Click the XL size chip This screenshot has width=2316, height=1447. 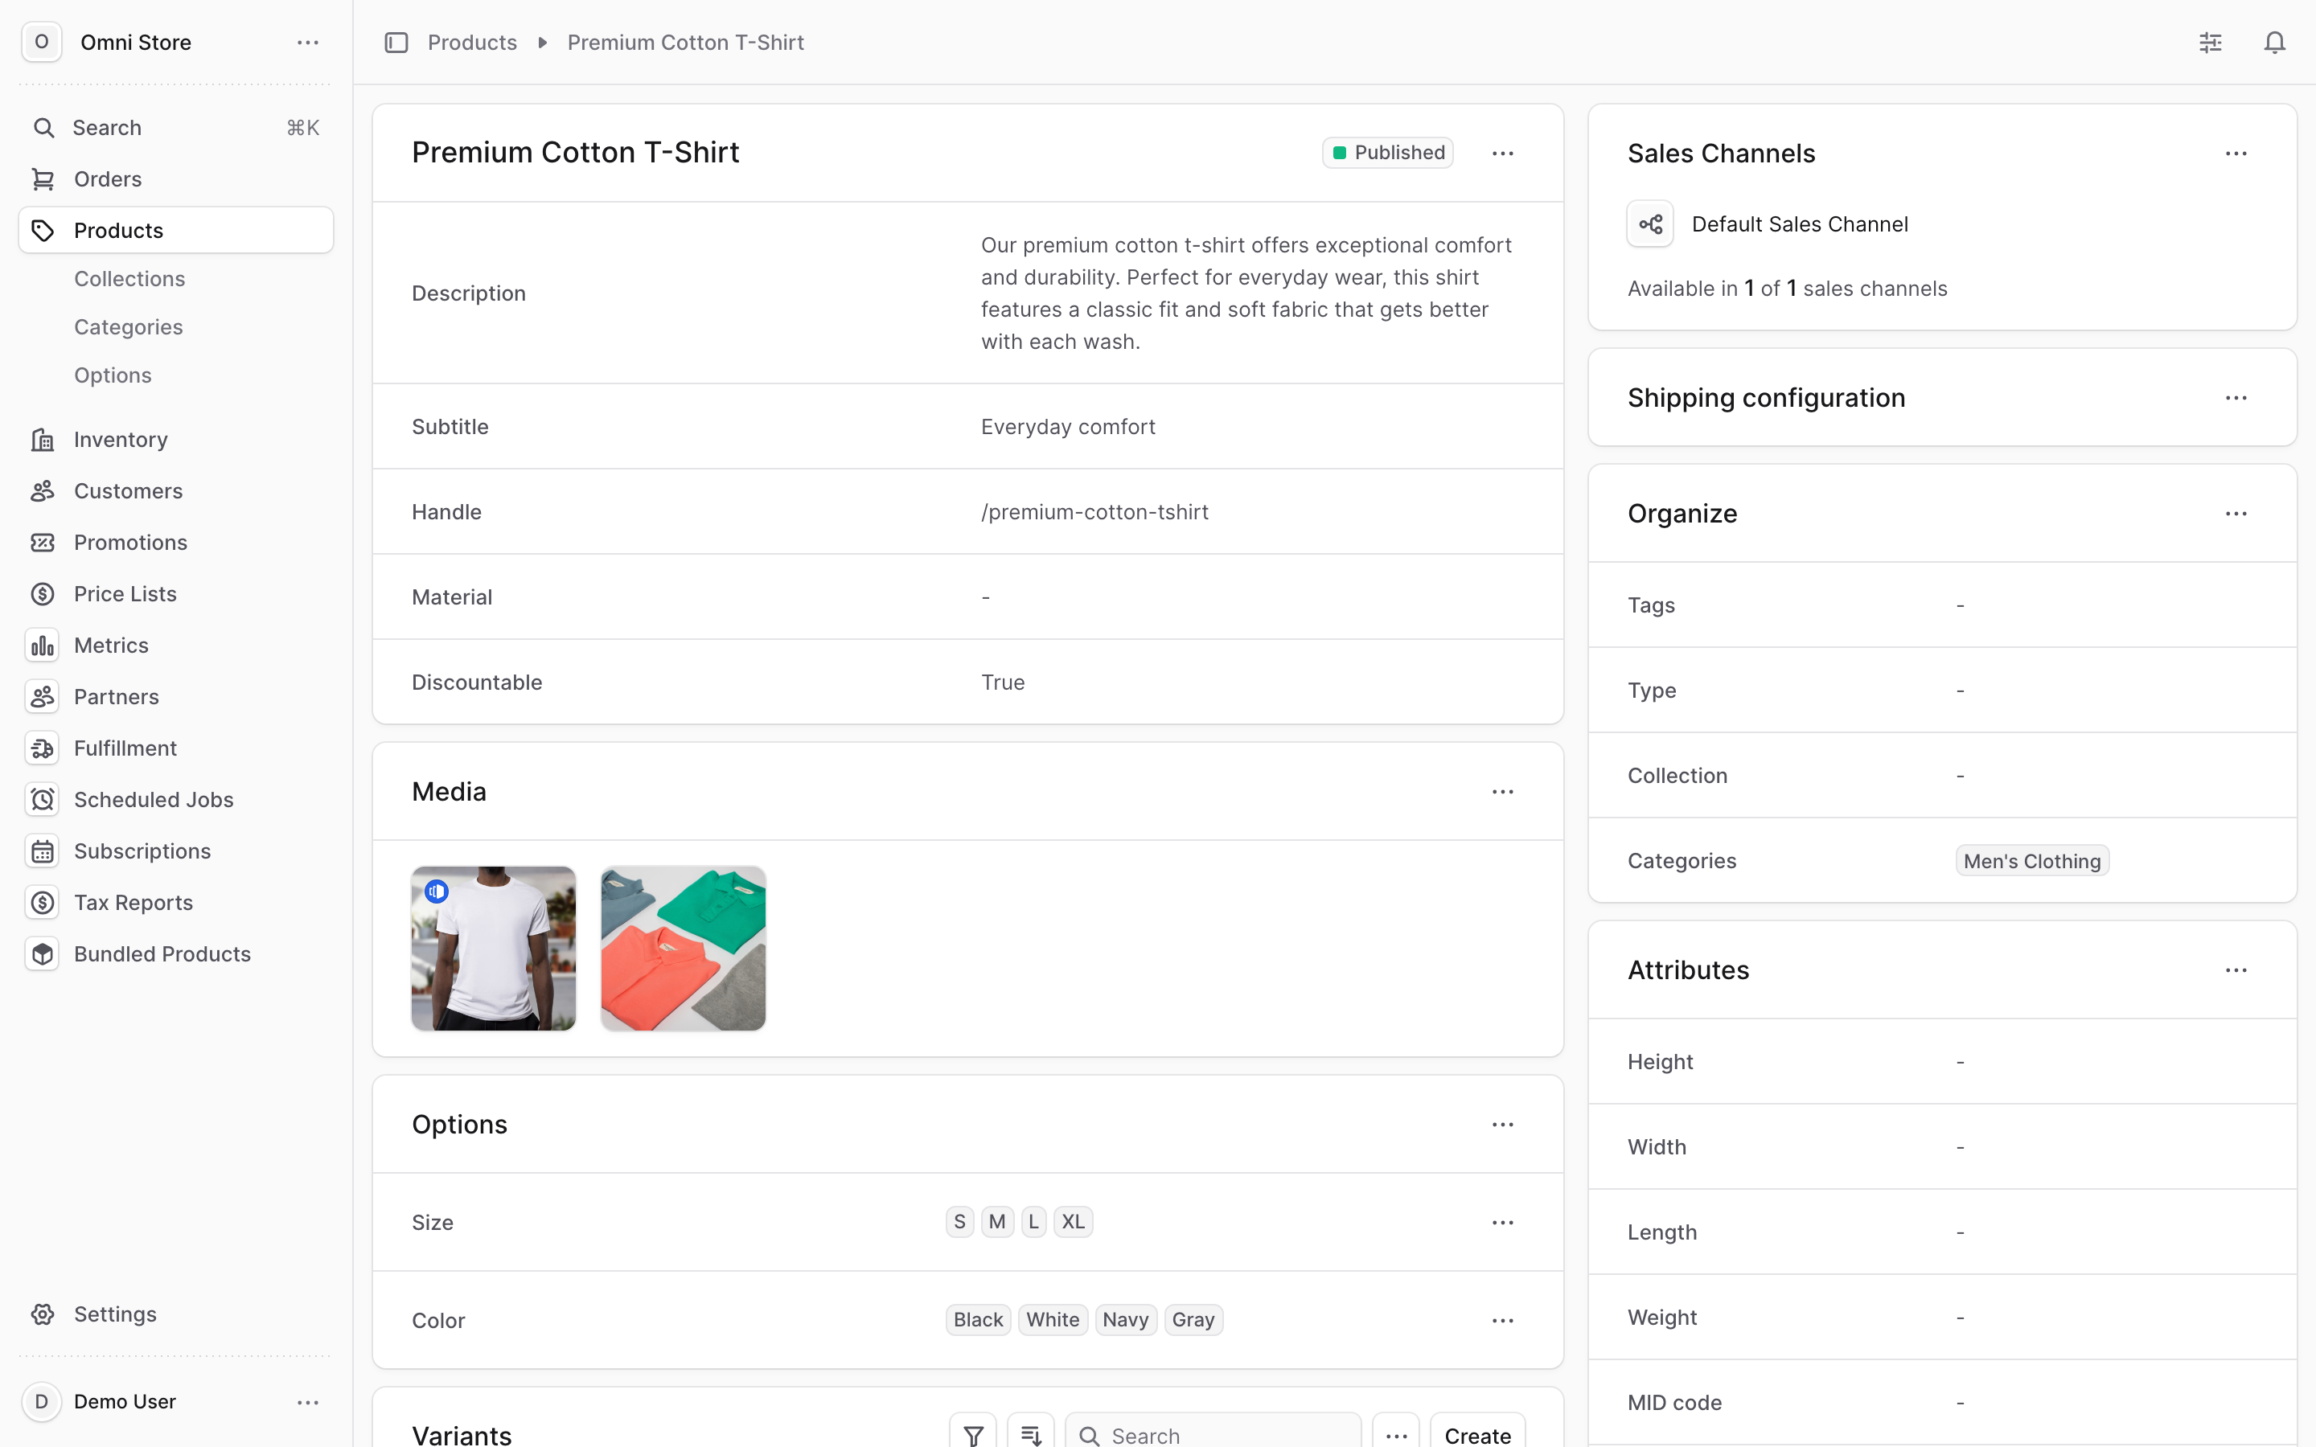click(x=1073, y=1222)
